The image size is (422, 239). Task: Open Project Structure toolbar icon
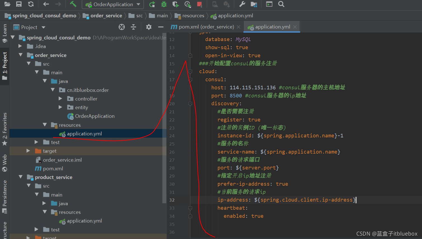[254, 4]
